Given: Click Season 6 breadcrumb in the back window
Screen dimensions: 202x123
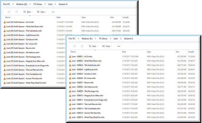Looking at the screenshot, I should (63, 4).
